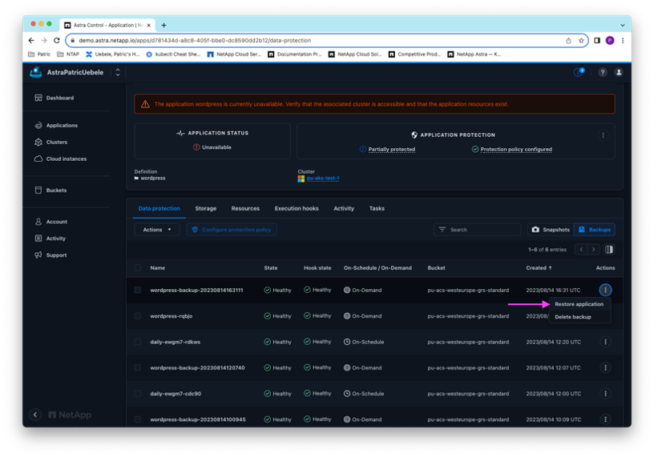Select the Data protection tab
The width and height of the screenshot is (654, 457).
(x=159, y=208)
